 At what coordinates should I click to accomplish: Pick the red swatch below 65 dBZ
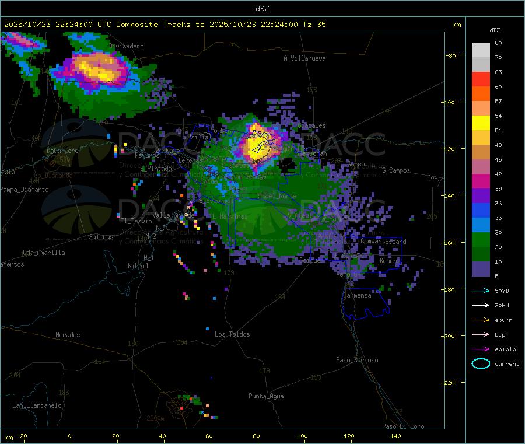[x=481, y=79]
